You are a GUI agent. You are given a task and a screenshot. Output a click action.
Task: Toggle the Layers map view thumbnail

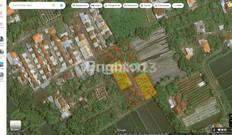15,126
